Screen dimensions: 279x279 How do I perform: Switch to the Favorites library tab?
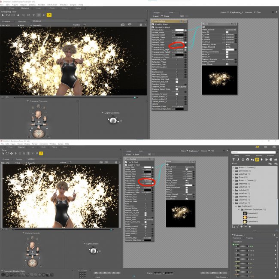(259, 156)
